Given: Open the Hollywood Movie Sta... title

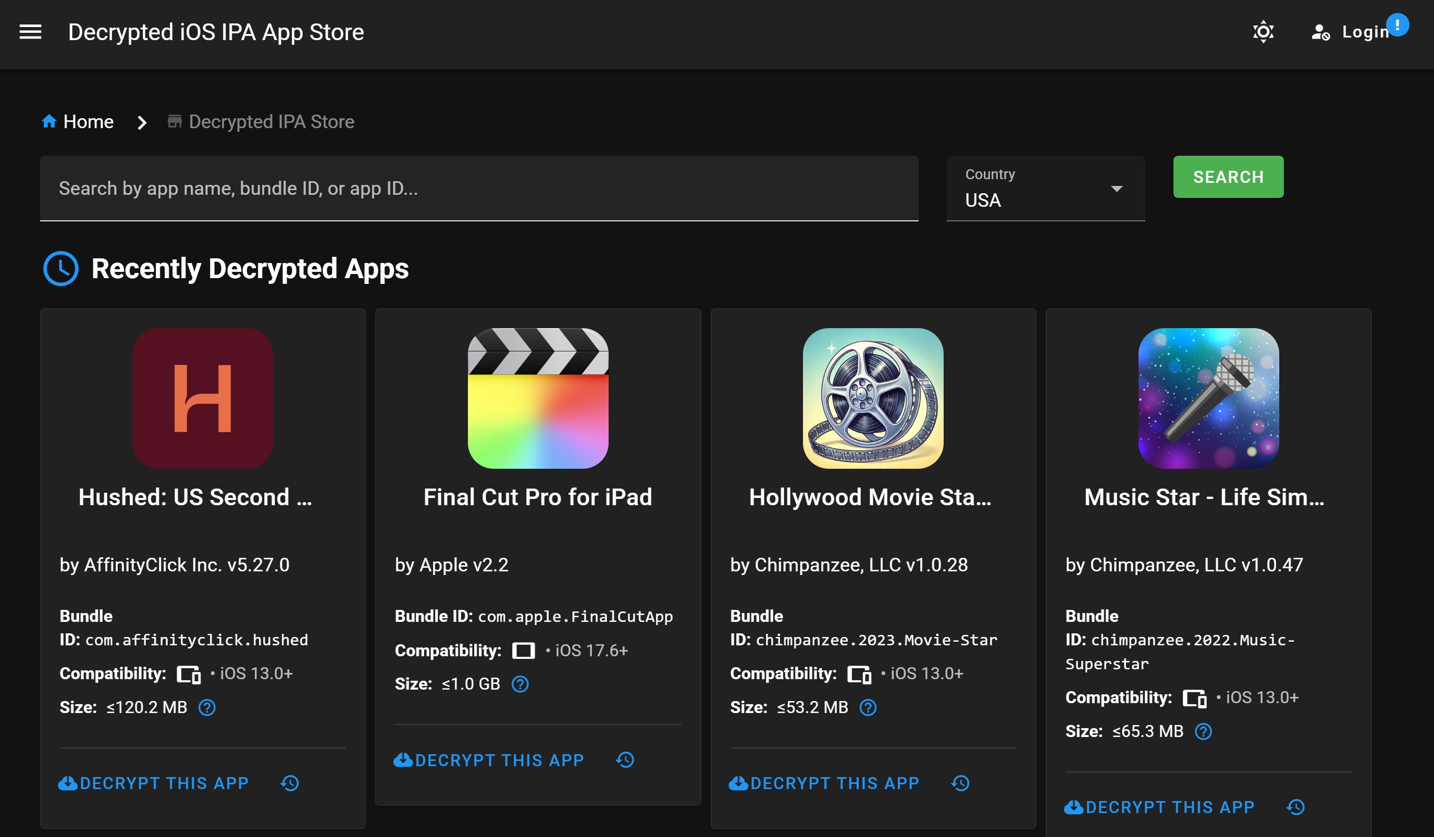Looking at the screenshot, I should (x=870, y=497).
